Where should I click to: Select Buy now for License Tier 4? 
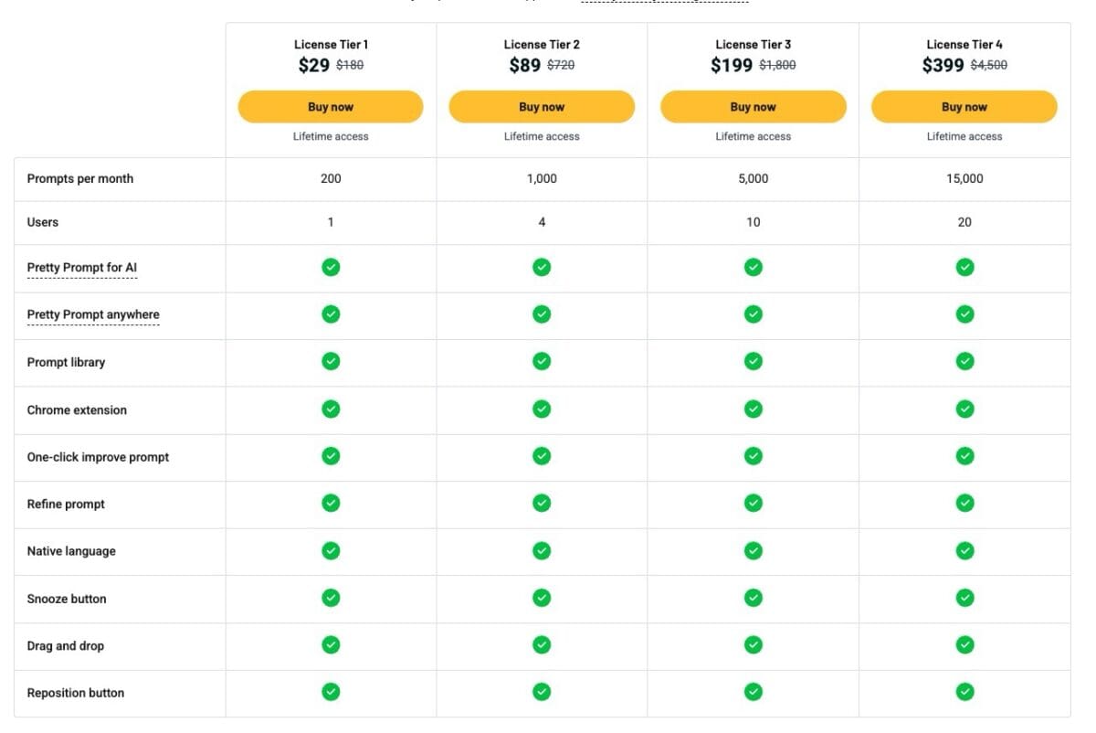tap(964, 107)
